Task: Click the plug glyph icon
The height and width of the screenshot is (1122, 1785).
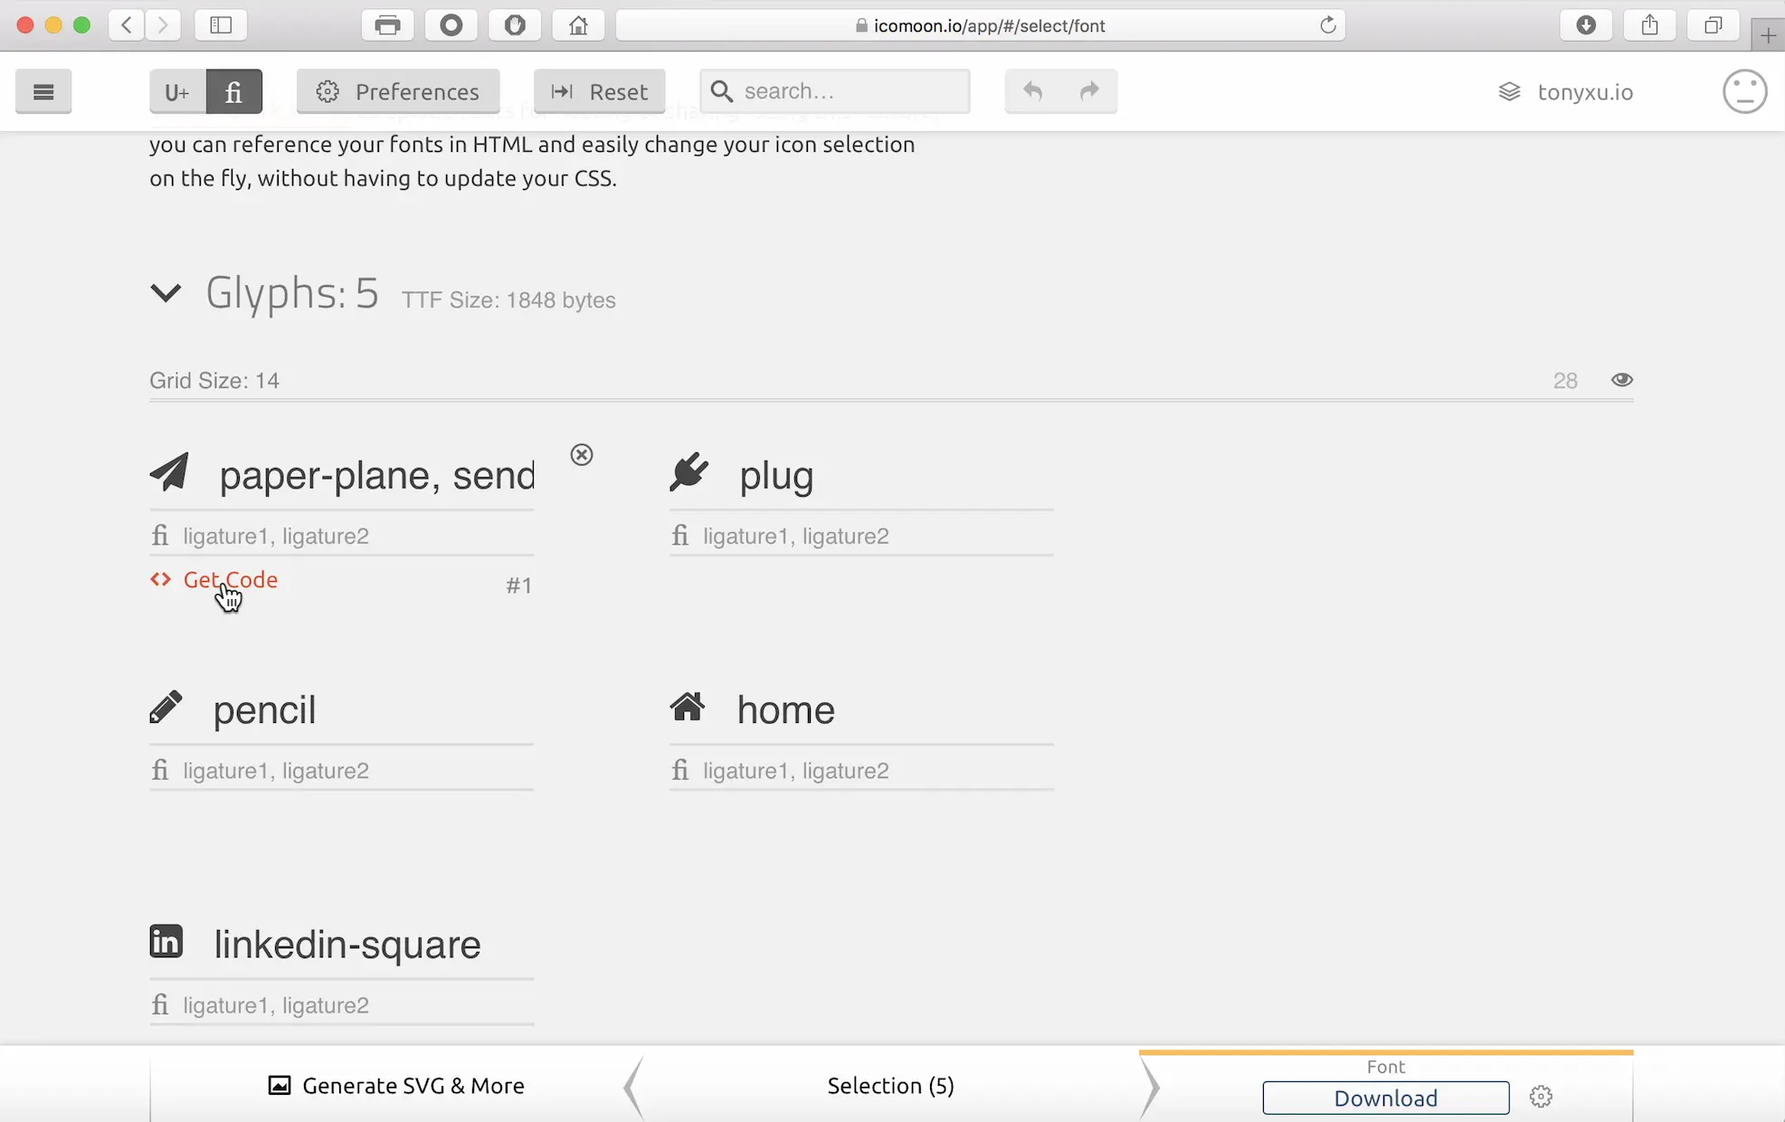Action: (688, 473)
